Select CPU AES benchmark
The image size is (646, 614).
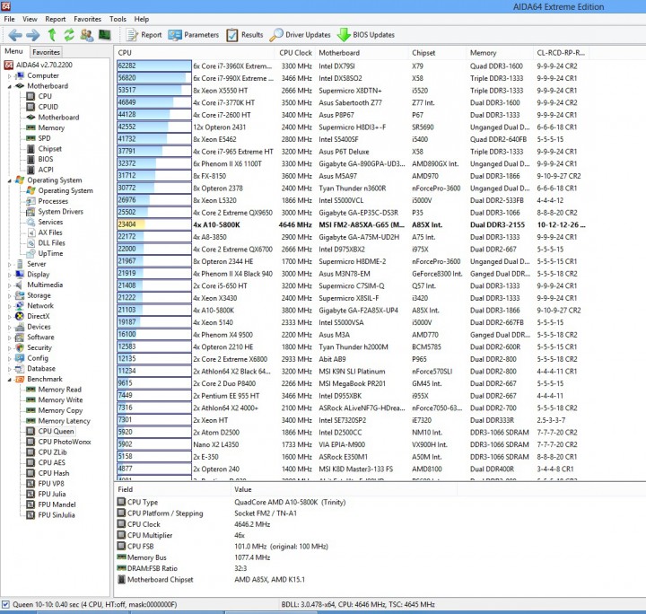[x=51, y=463]
